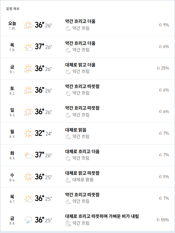Viewport: 175px width, 233px height.
Task: Click the night moon icon in today's row
Action: pos(68,28)
